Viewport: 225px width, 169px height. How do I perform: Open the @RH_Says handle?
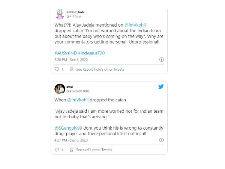point(74,16)
